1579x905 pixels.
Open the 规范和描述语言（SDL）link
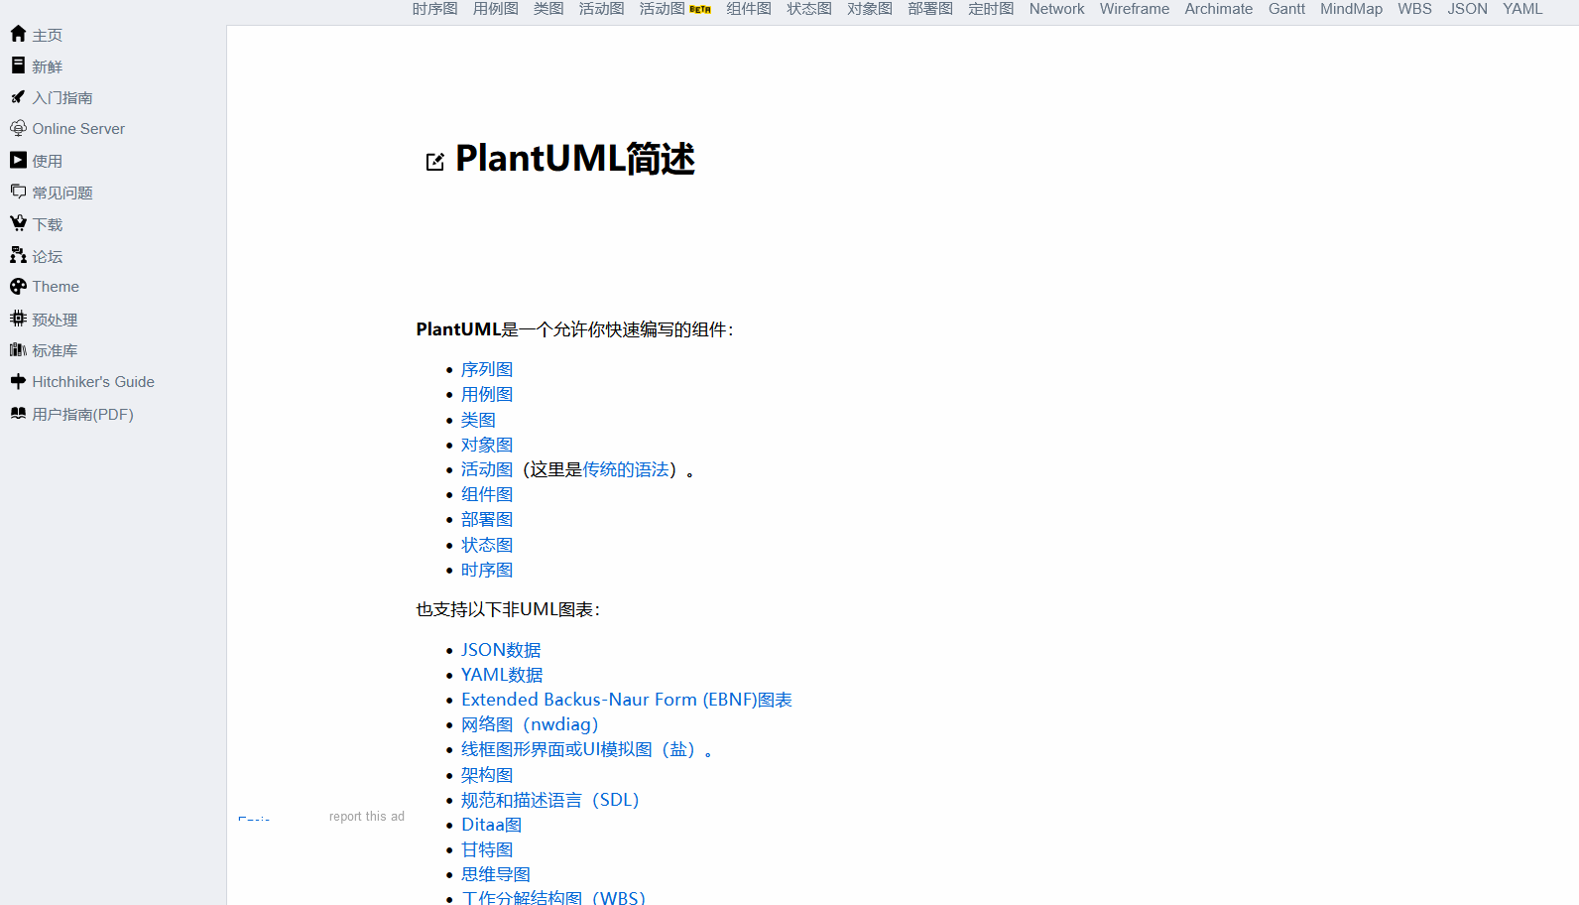coord(550,800)
